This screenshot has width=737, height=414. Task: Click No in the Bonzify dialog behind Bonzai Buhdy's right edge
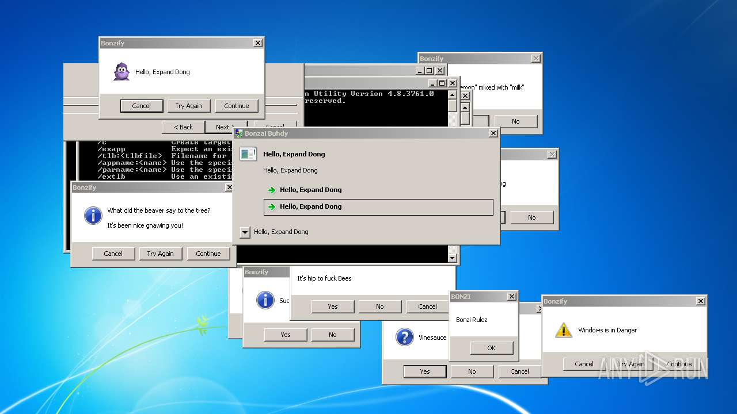tap(532, 217)
